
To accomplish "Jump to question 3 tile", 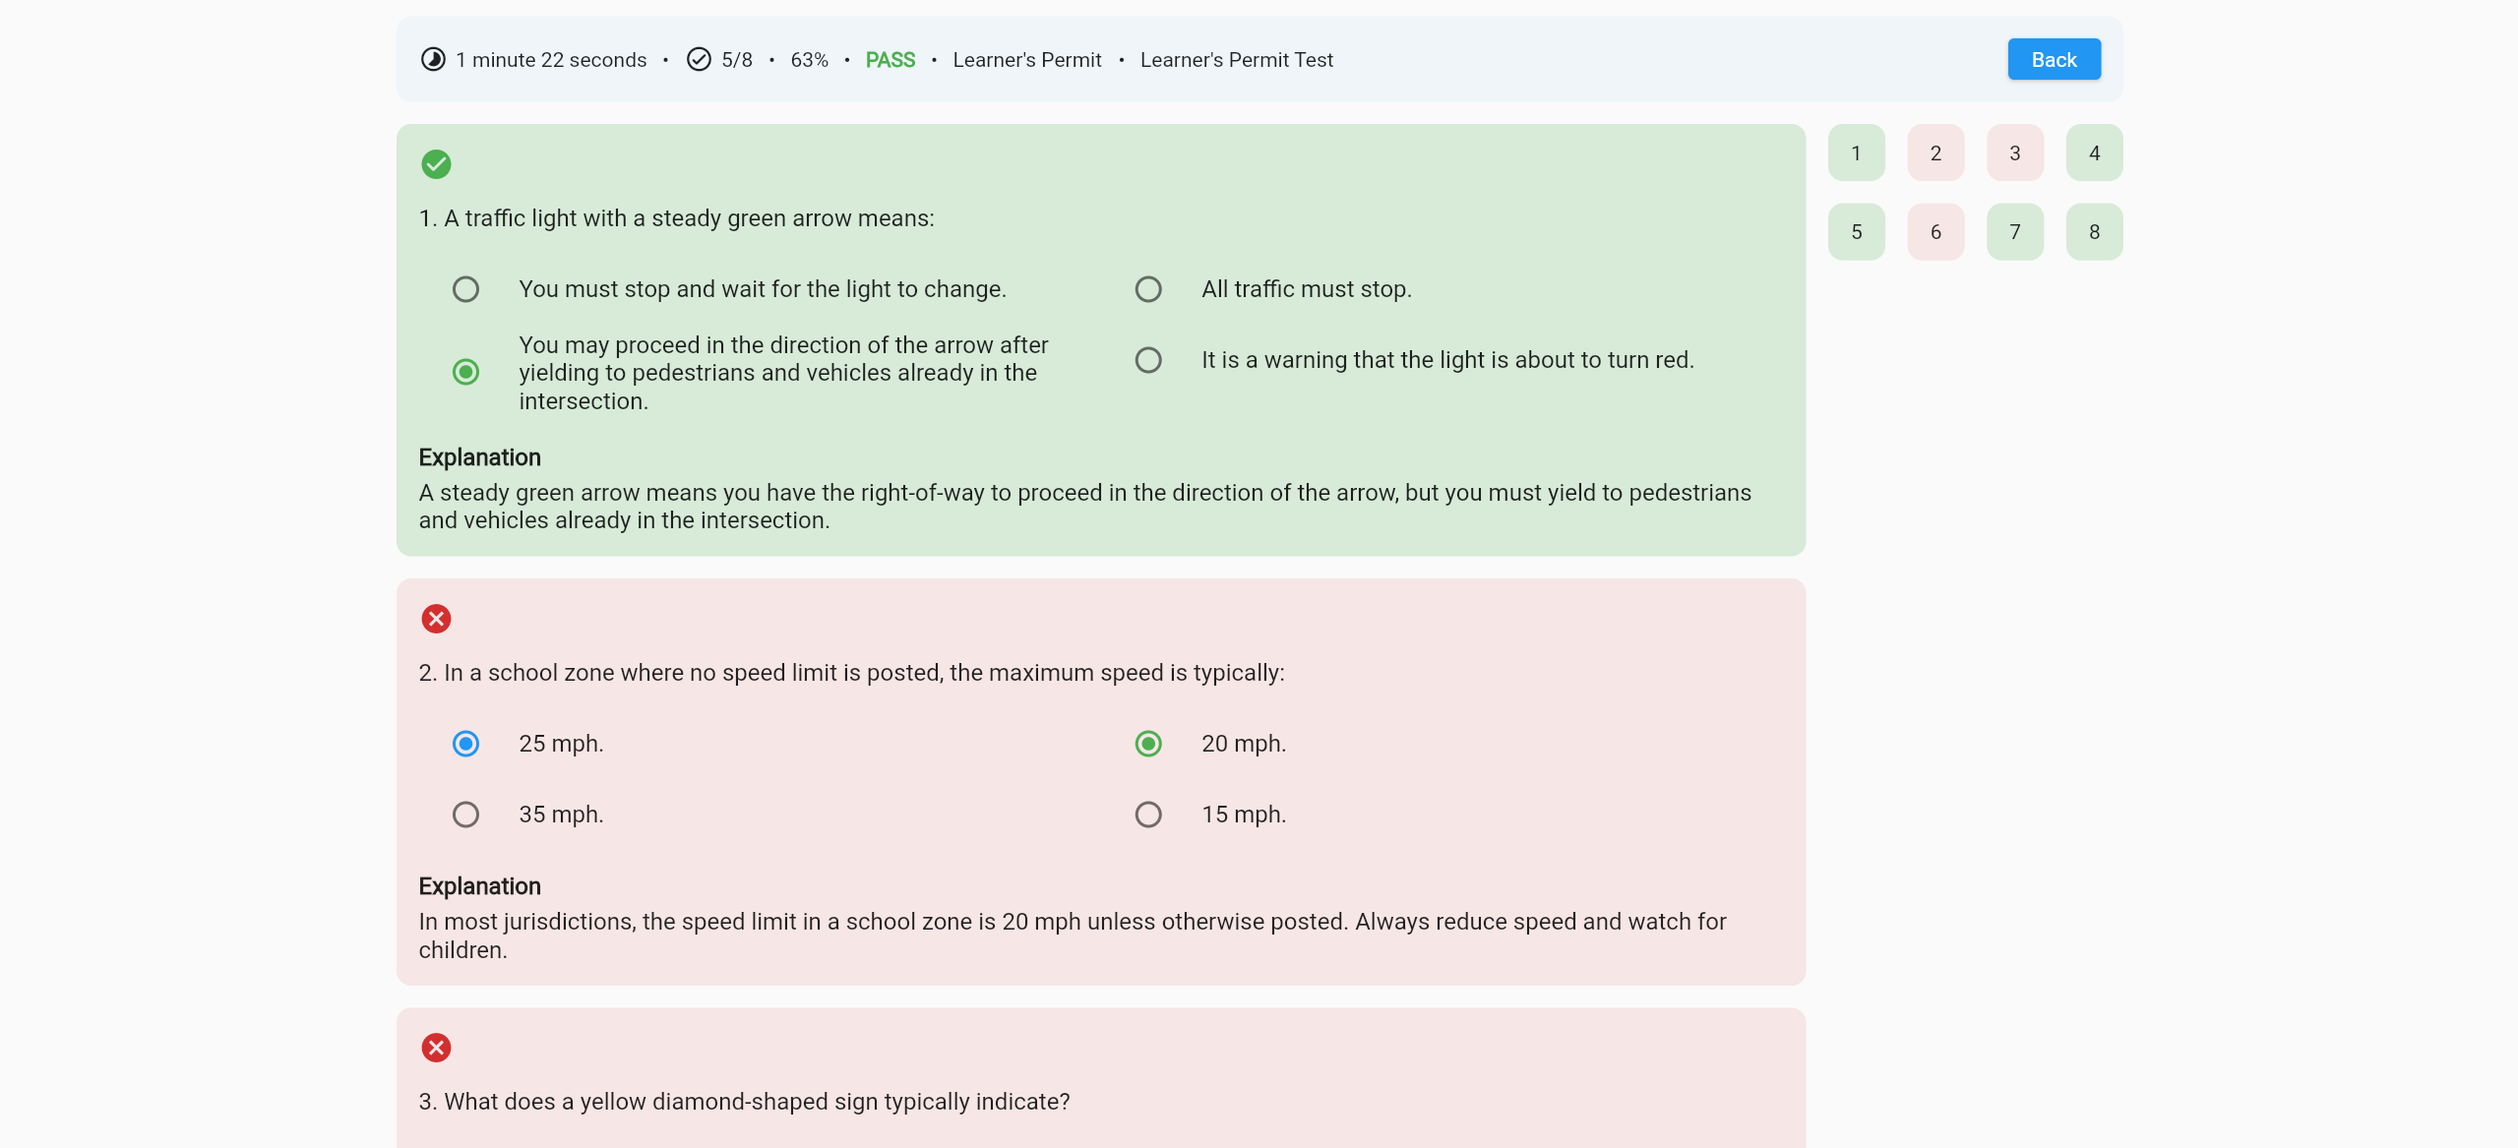I will coord(2014,153).
